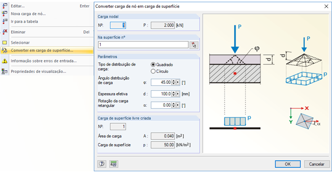Open angle φ value arrow menu
Image resolution: width=332 pixels, height=173 pixels.
[178, 83]
